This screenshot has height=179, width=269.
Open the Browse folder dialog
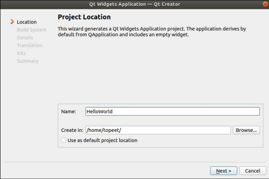coord(246,130)
